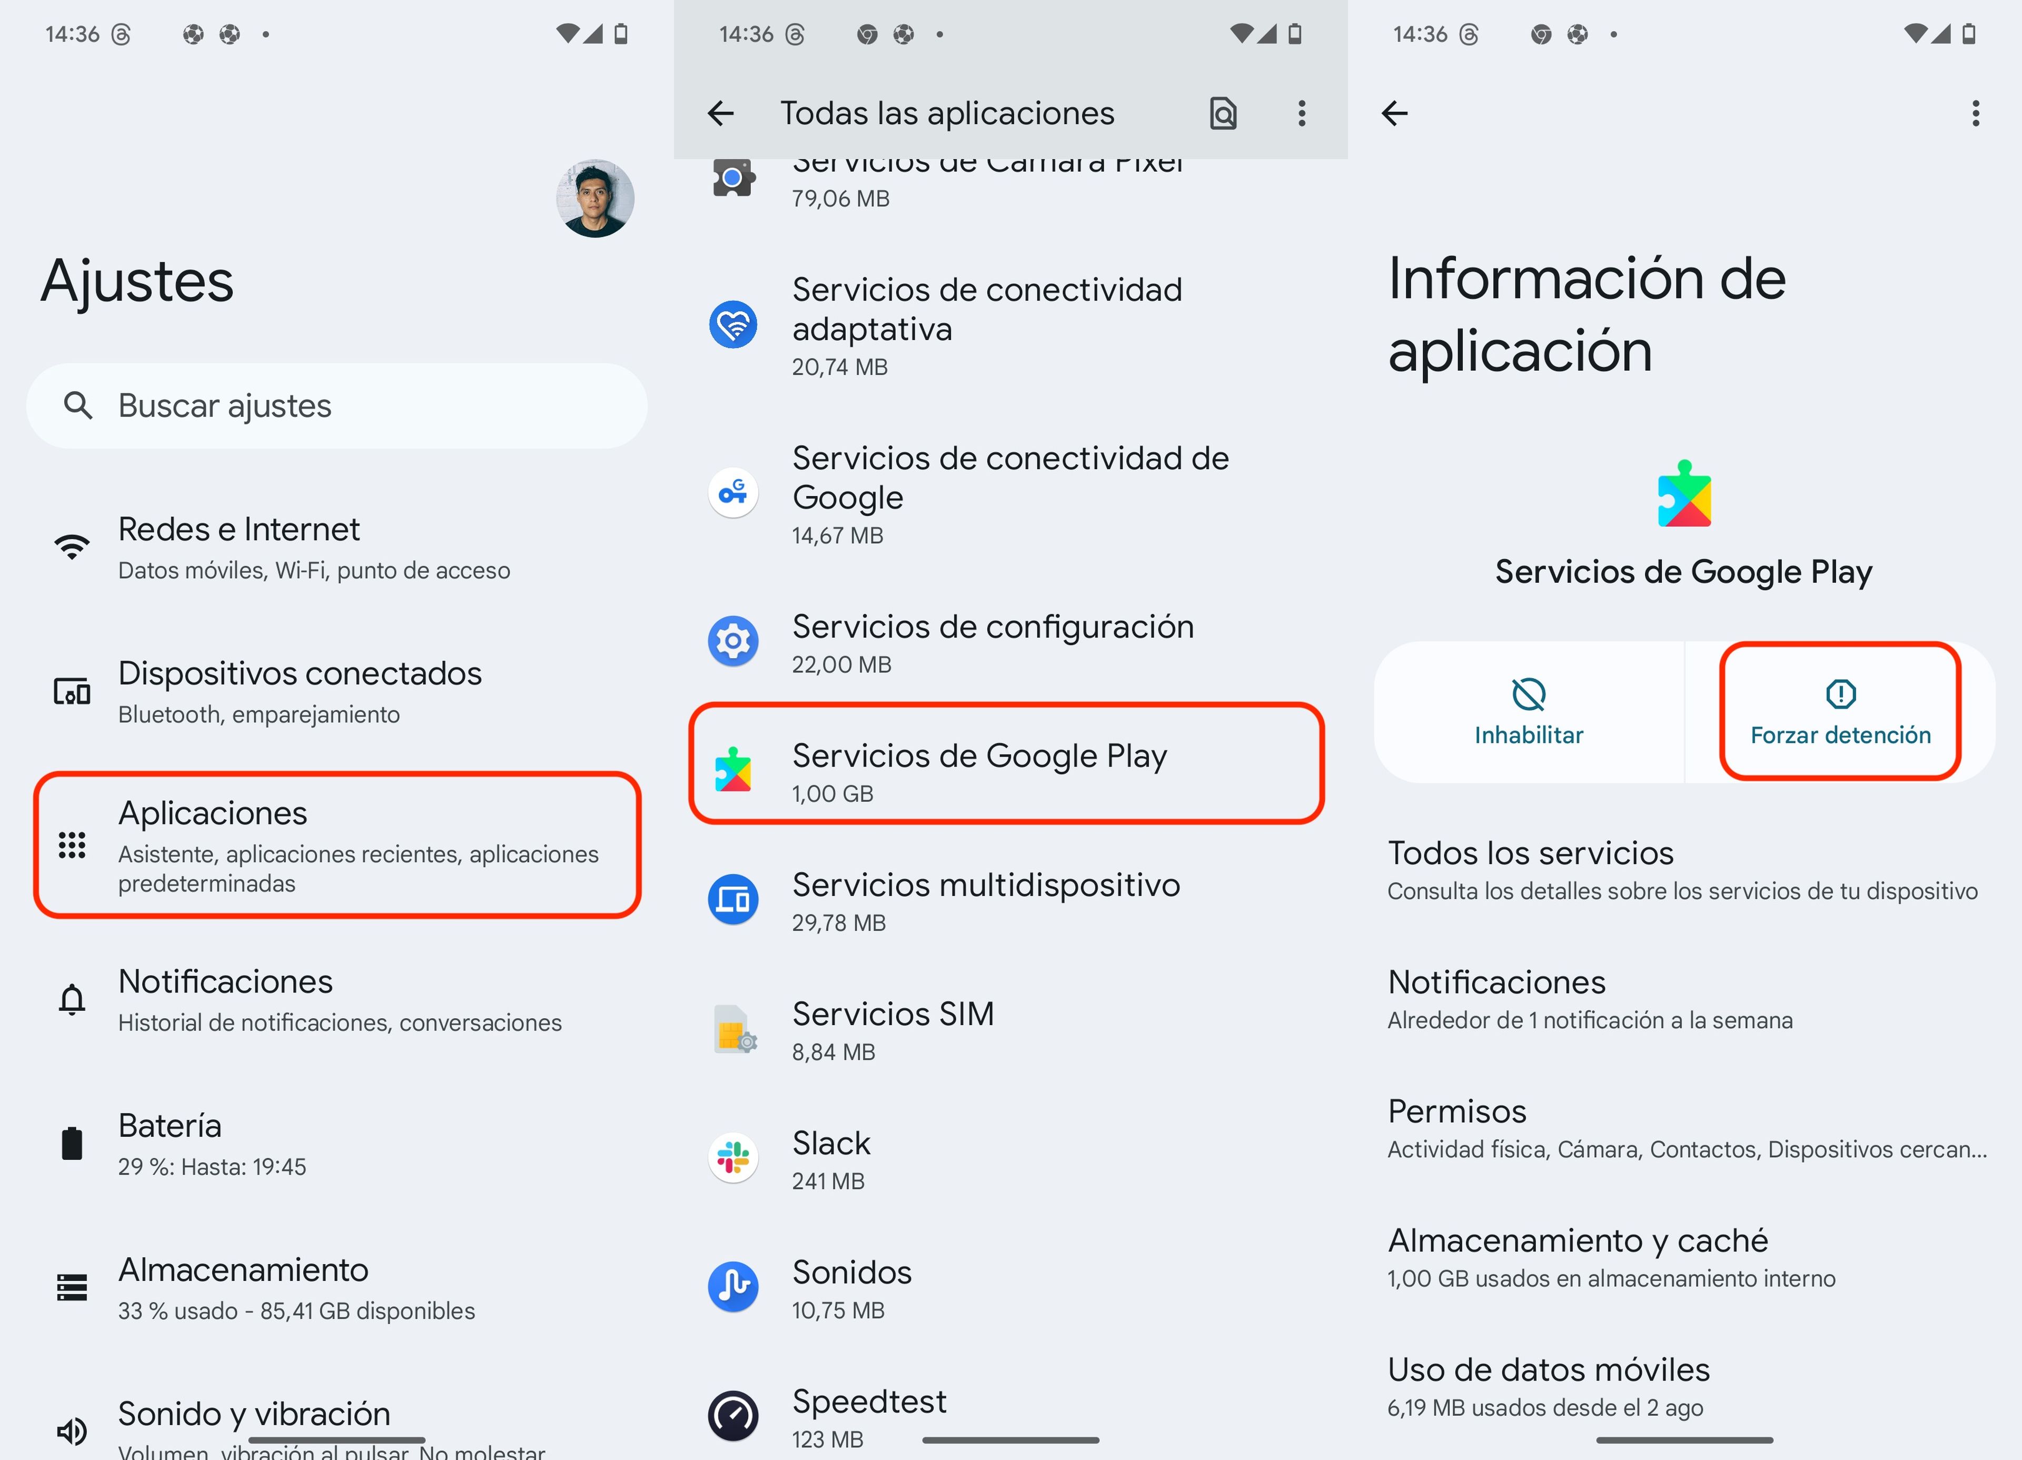Tap the 14:36 clock in the left status bar
Screen dimensions: 2022x1460
point(72,34)
